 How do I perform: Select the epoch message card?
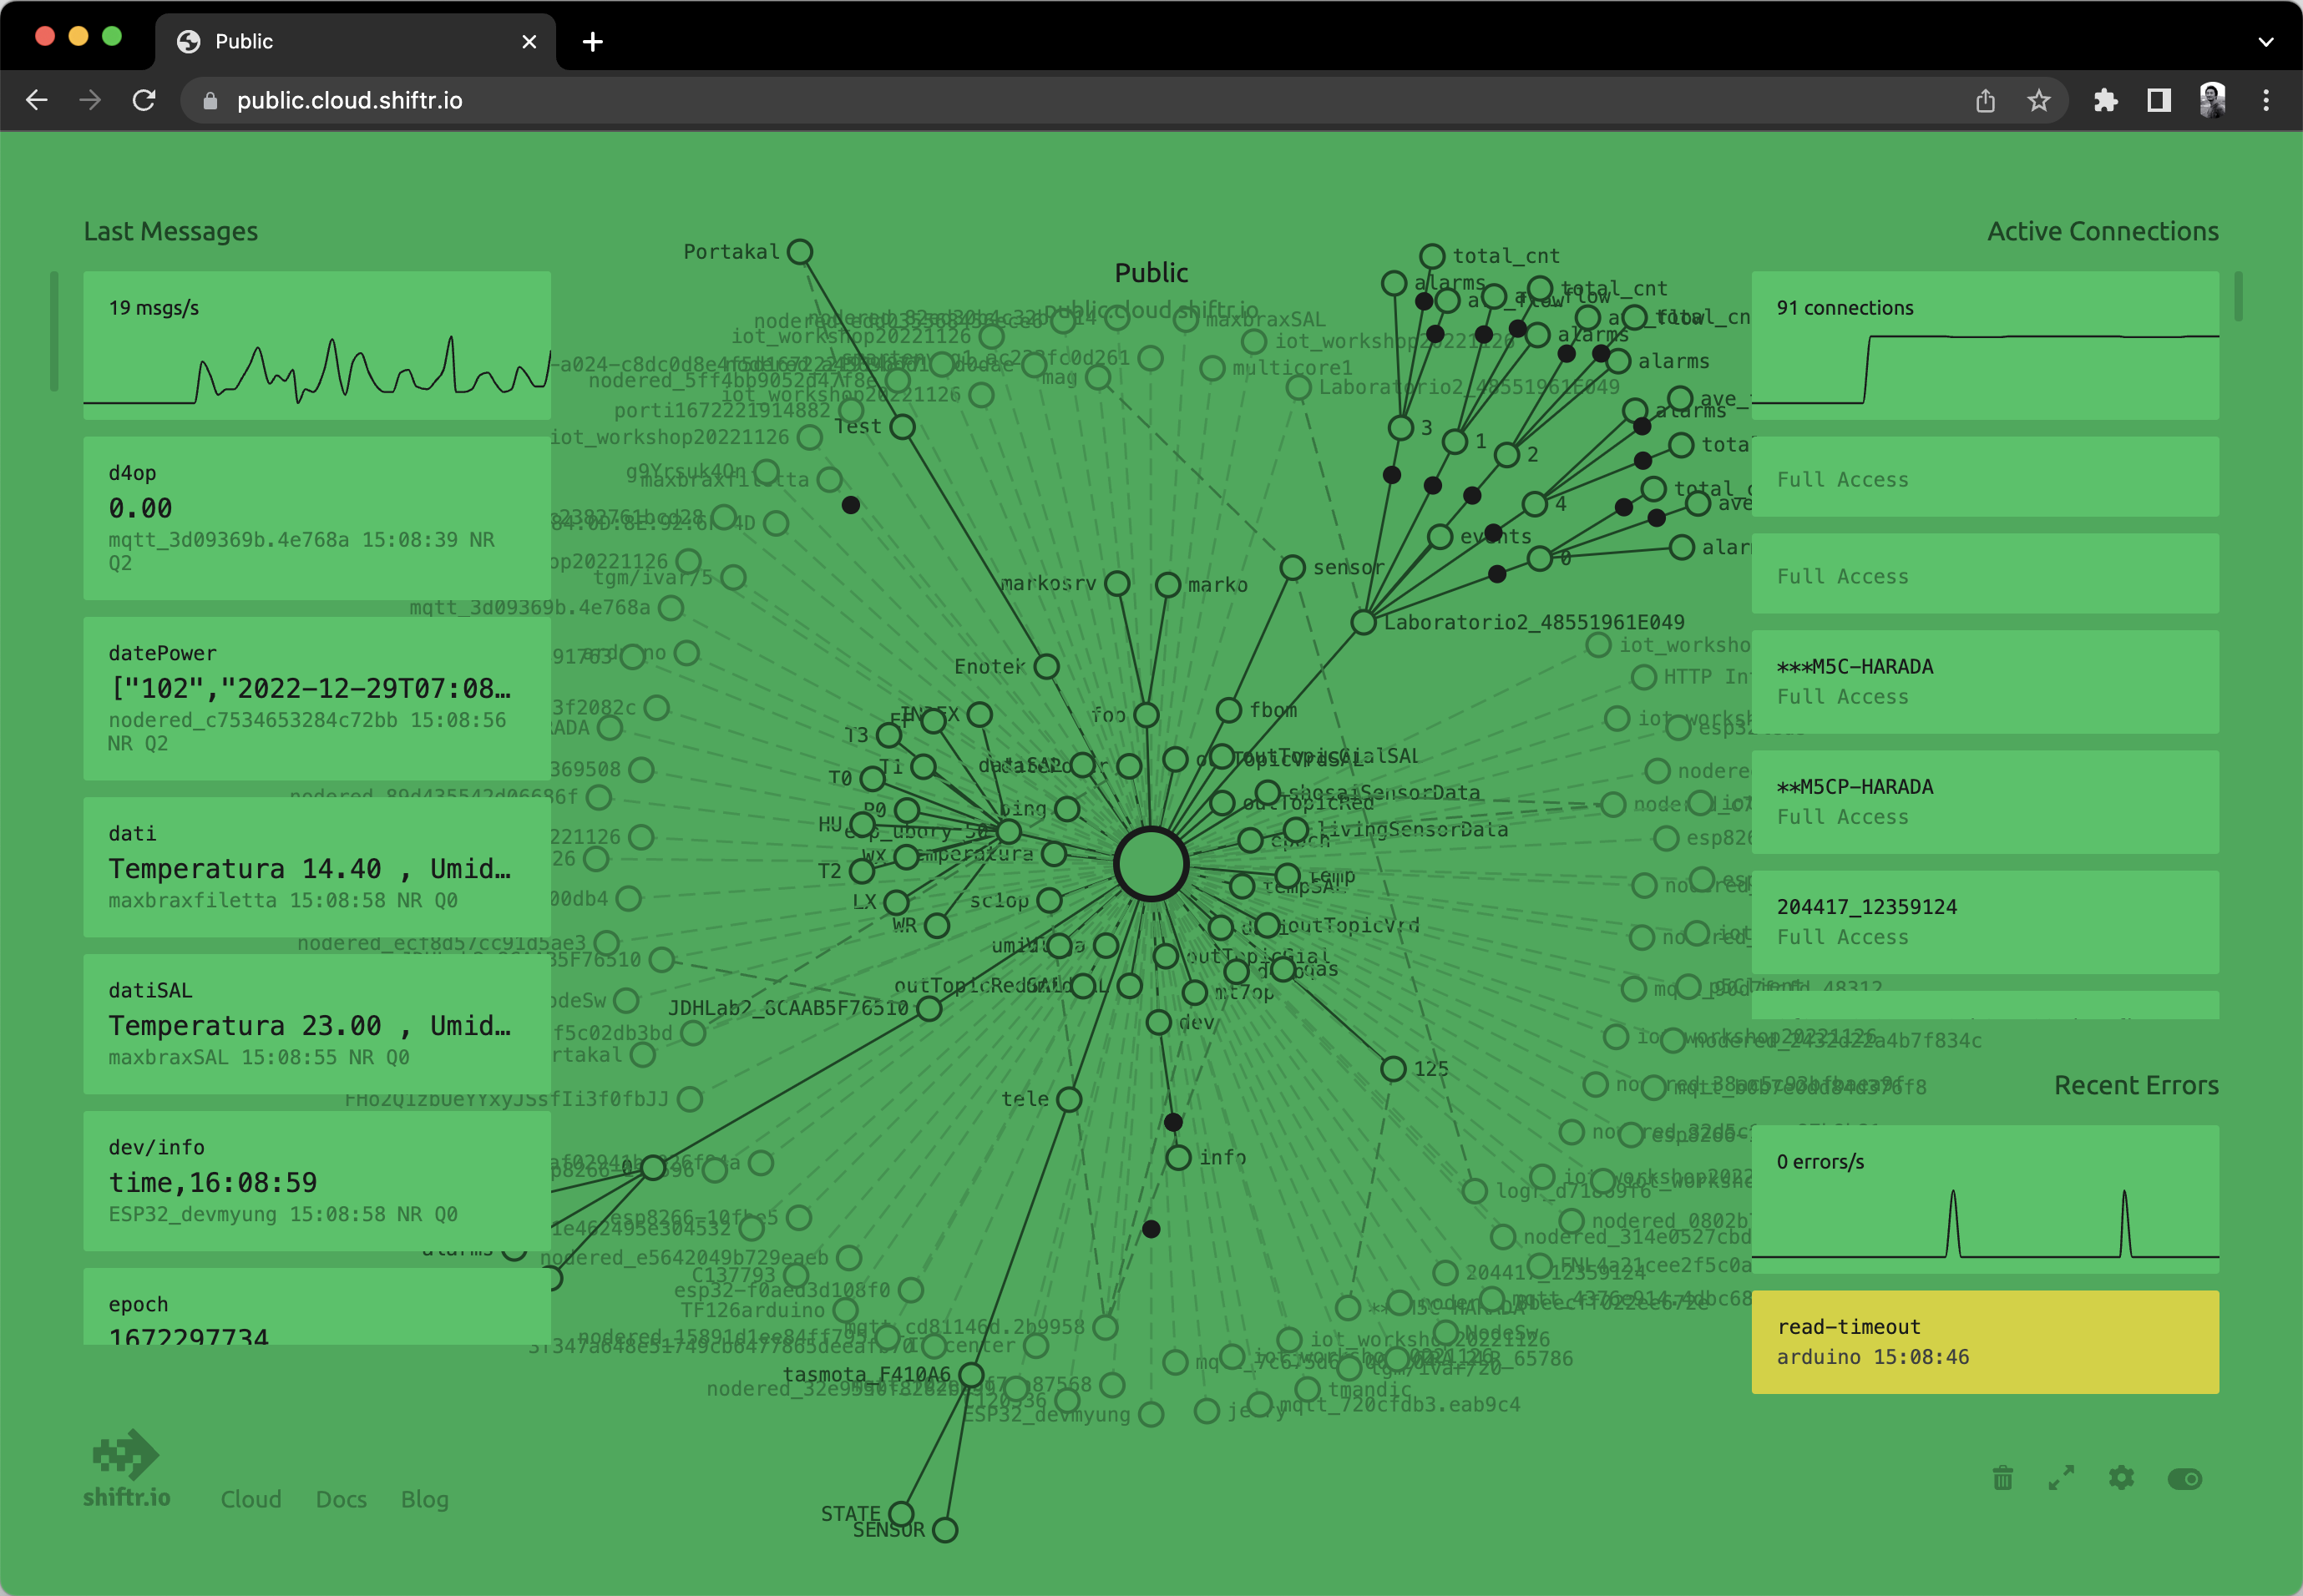317,1305
